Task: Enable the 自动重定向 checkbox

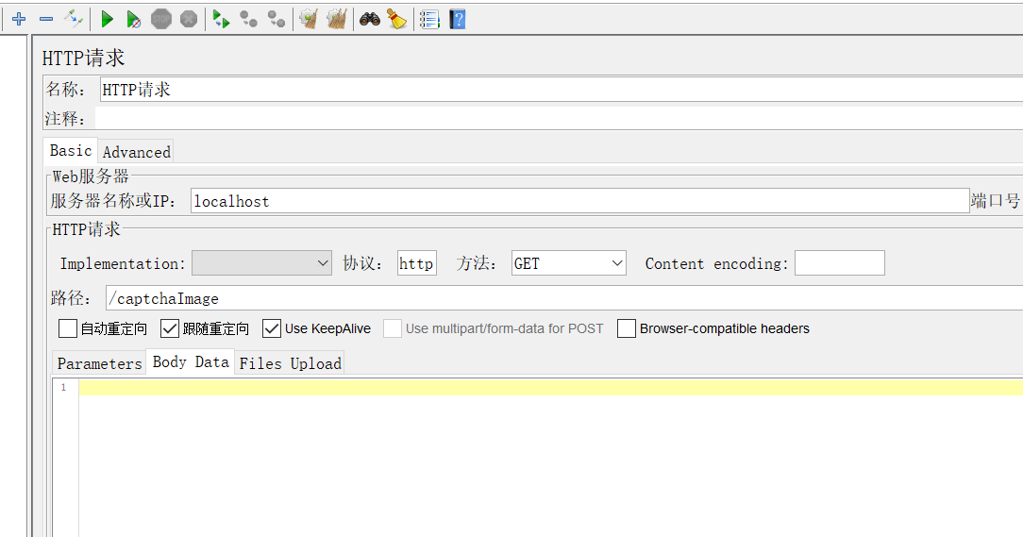Action: tap(68, 328)
